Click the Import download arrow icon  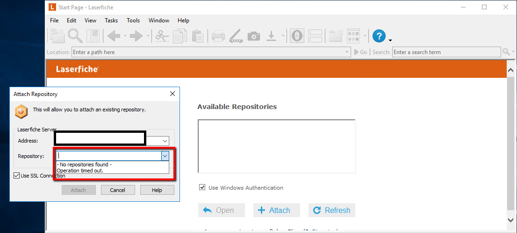tap(272, 36)
